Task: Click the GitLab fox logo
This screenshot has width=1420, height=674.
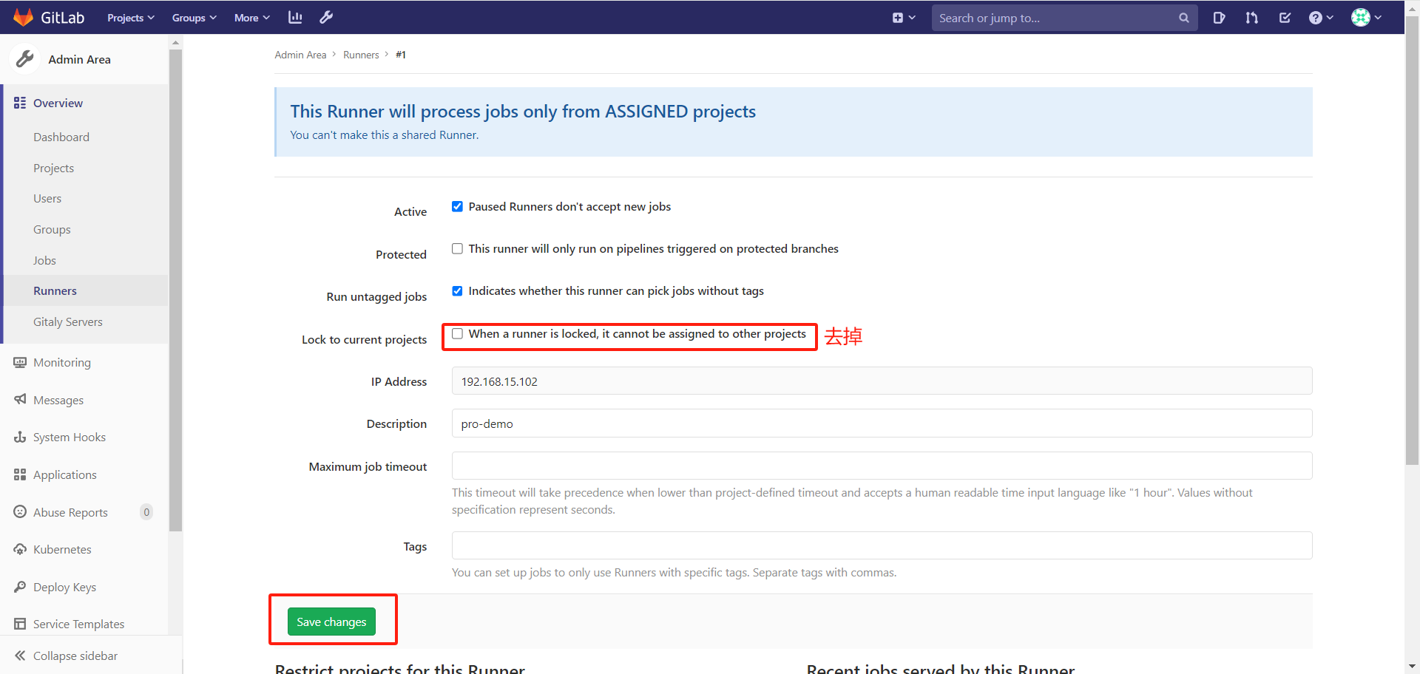Action: coord(23,17)
